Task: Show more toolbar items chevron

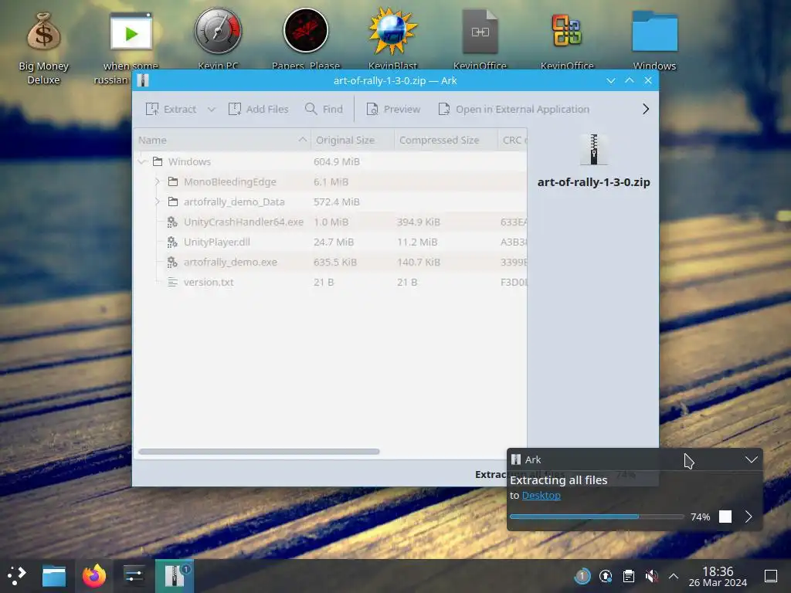Action: click(646, 109)
